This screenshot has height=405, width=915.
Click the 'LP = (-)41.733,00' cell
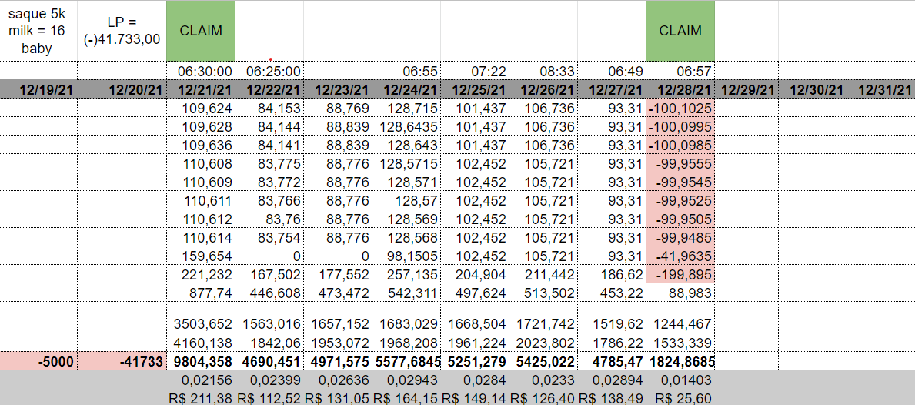(x=122, y=30)
